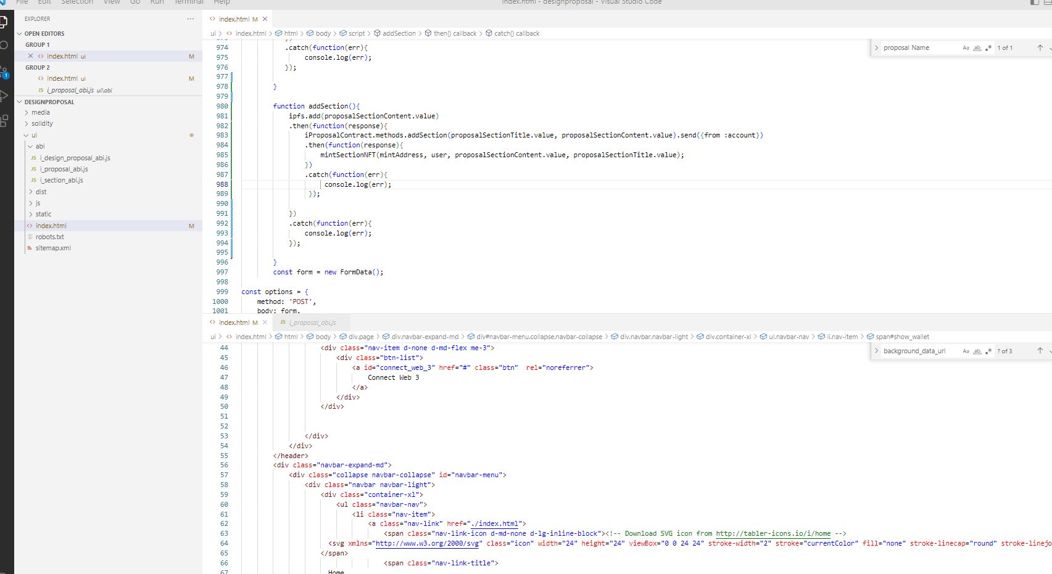This screenshot has width=1052, height=574.
Task: Open the Extensions view in activity bar
Action: 3,120
